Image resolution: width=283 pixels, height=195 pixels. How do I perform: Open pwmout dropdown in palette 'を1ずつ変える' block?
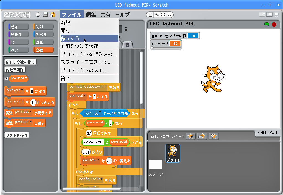coord(22,101)
